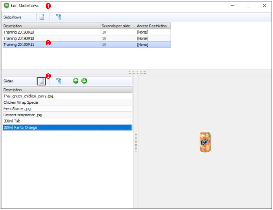The width and height of the screenshot is (273, 210).
Task: Click Seconds per slide value for Training 20190911
Action: [119, 45]
